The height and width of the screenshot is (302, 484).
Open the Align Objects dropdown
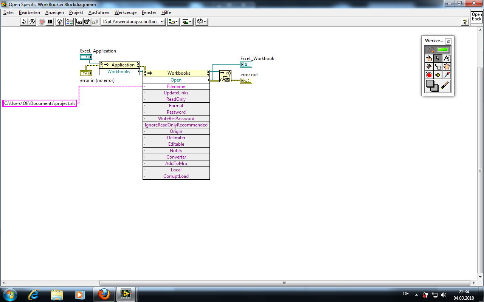point(173,22)
